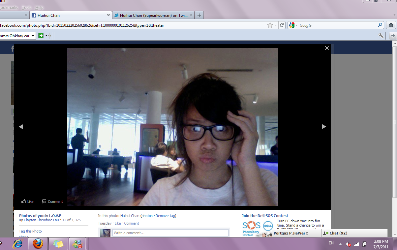This screenshot has height=250, width=397.
Task: Open Windows Live Messenger taskbar icon
Action: coord(78,244)
